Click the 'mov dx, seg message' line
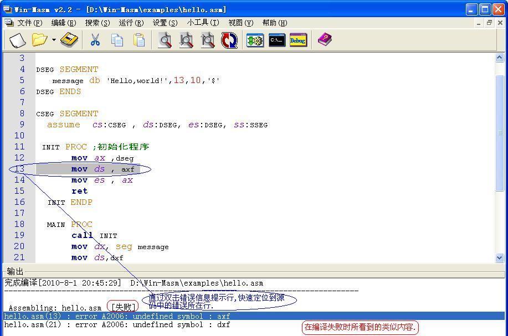508x336 pixels. pos(120,246)
